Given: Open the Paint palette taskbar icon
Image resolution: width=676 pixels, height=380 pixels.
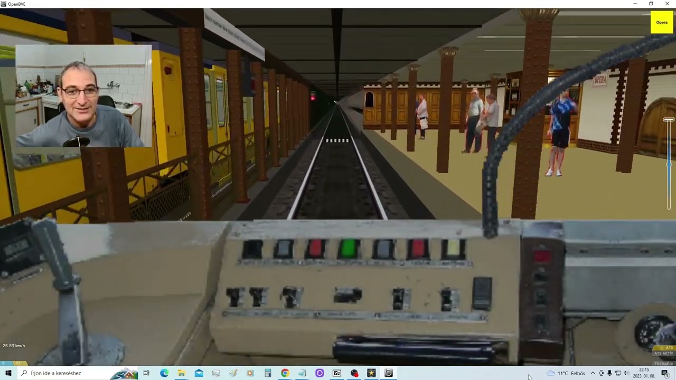Looking at the screenshot, I should 233,373.
